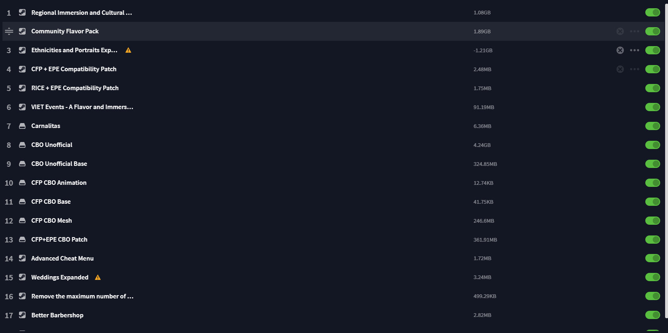668x333 pixels.
Task: Click local drive icon next to Carnalitas
Action: (x=22, y=126)
